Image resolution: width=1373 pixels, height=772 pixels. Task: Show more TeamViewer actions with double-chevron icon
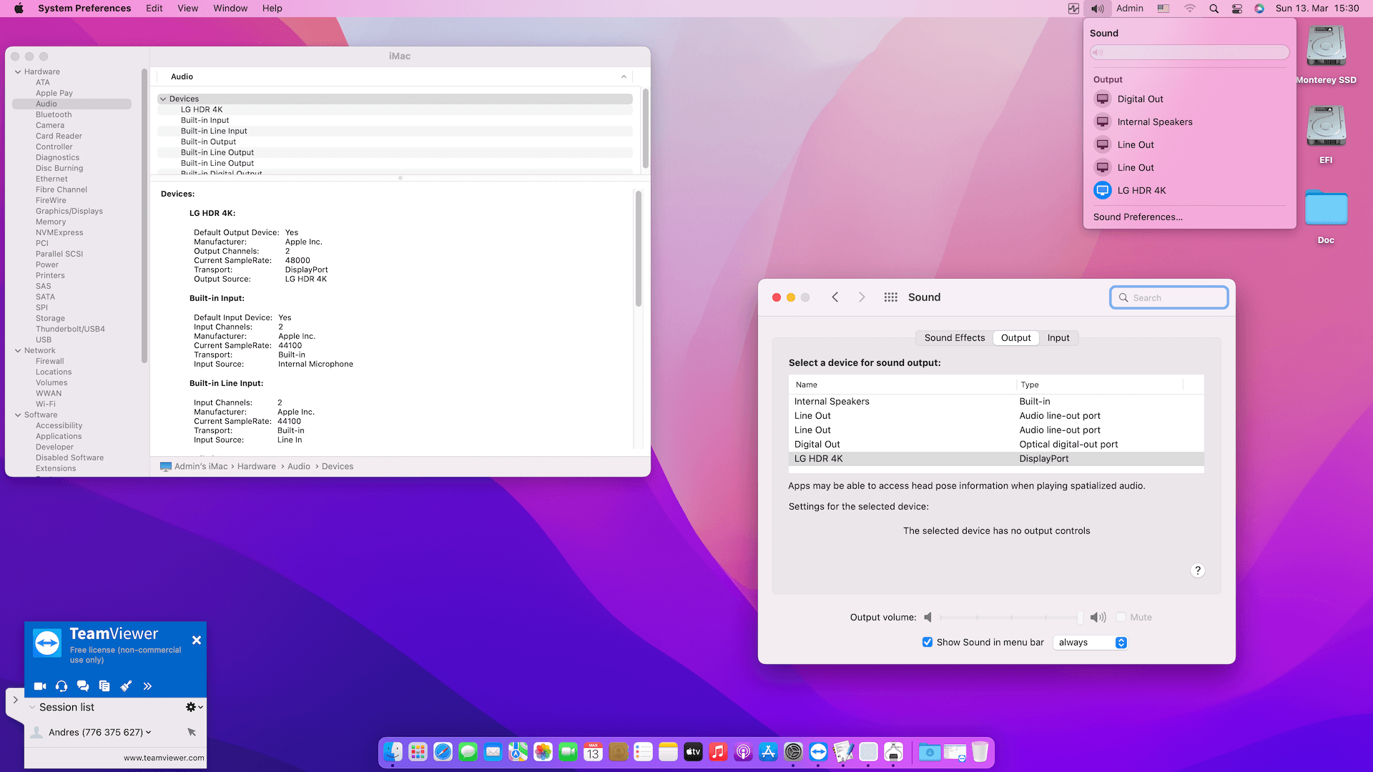148,686
